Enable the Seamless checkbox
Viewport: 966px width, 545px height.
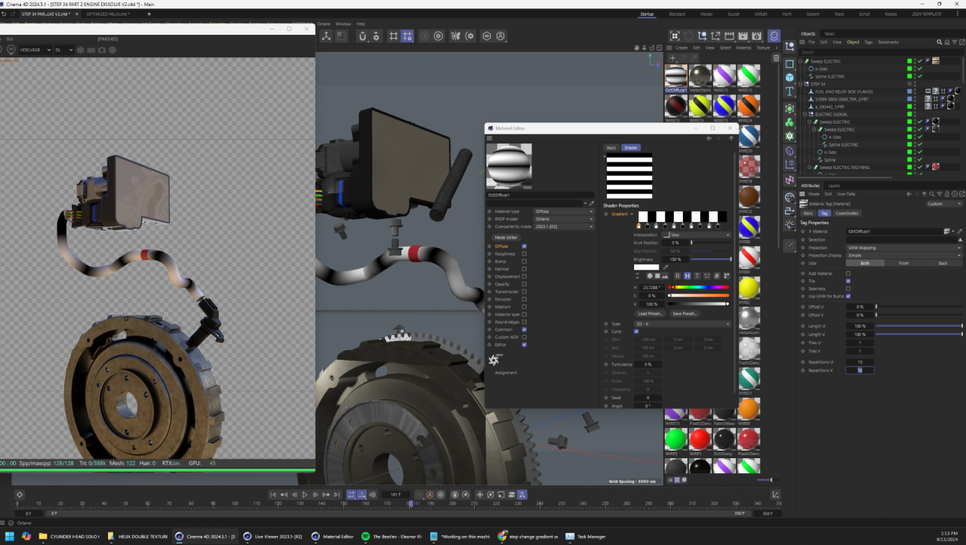coord(848,288)
